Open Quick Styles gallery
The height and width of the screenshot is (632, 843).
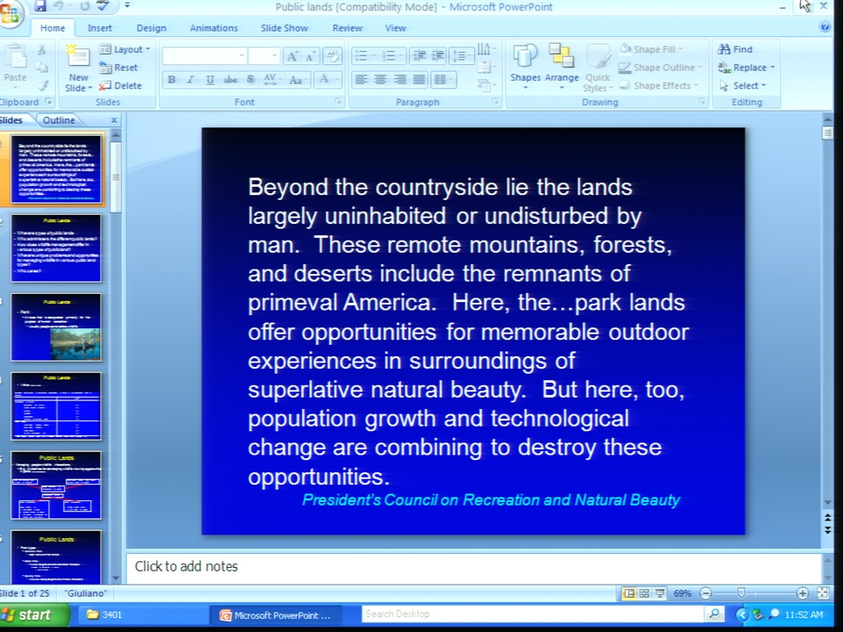(597, 68)
